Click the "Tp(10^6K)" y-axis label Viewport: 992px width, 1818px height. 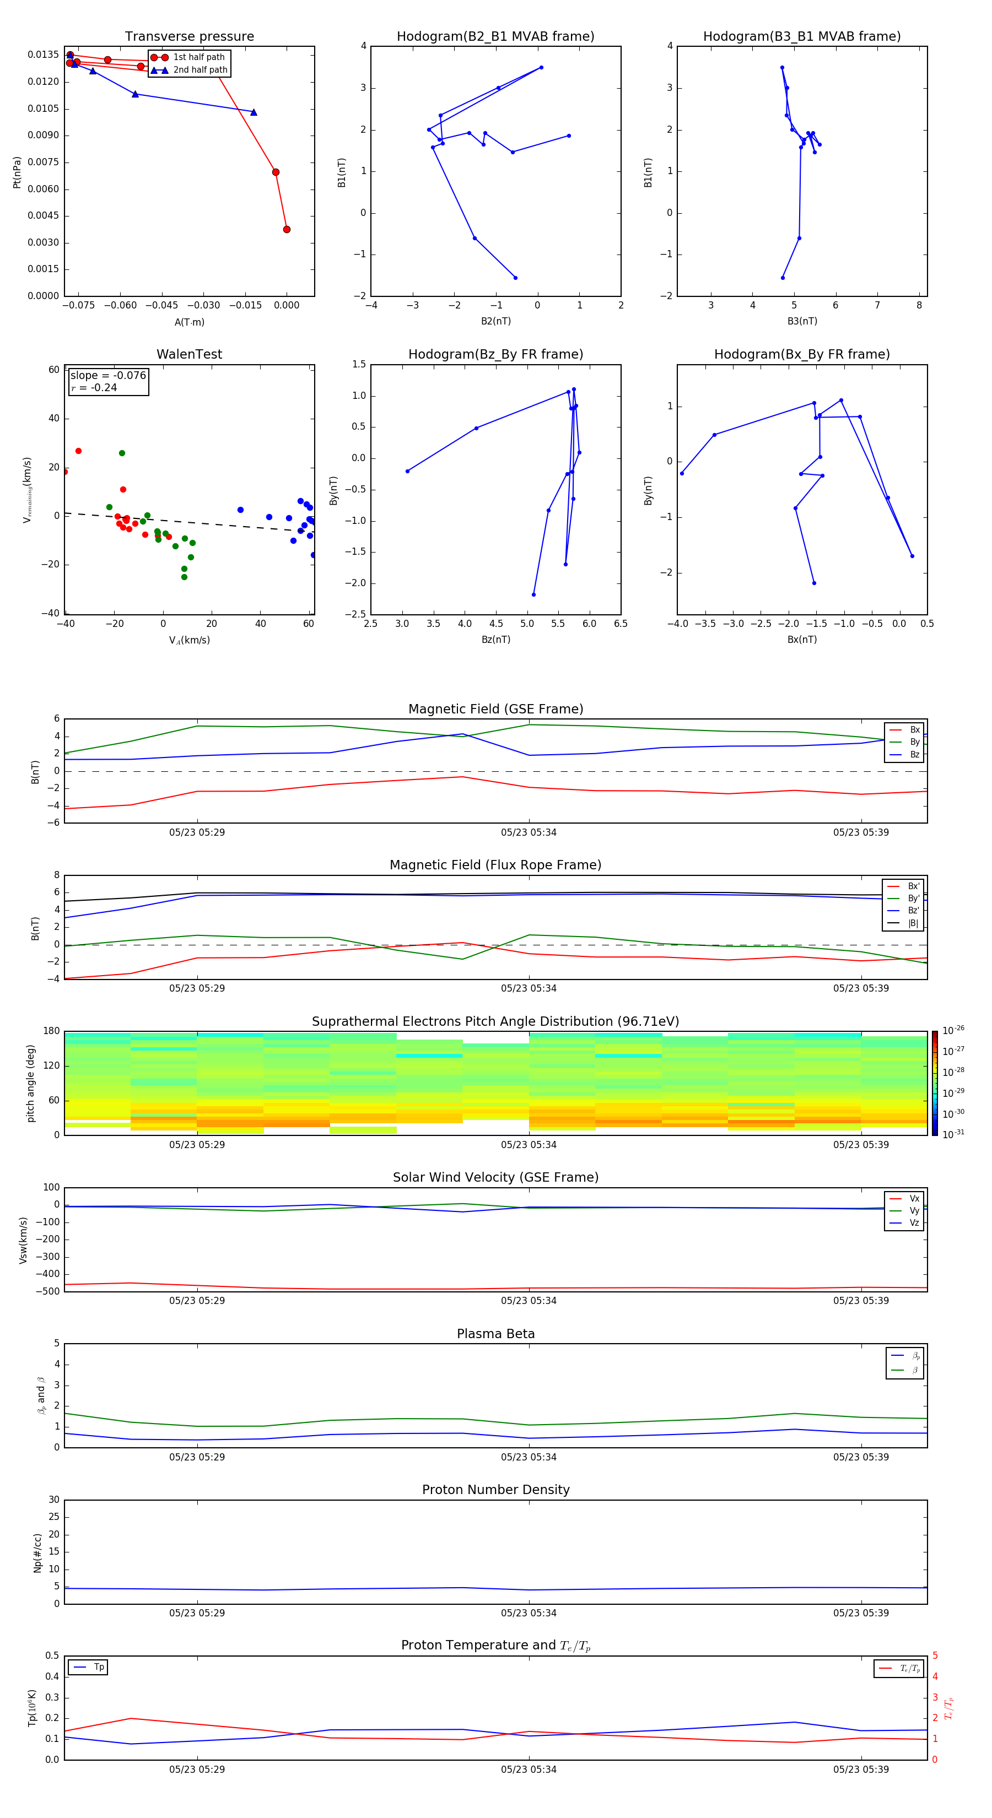32,1708
